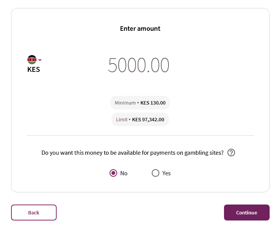This screenshot has height=230, width=278.
Task: Click the Minimum KES 130.00 pill
Action: coord(140,103)
